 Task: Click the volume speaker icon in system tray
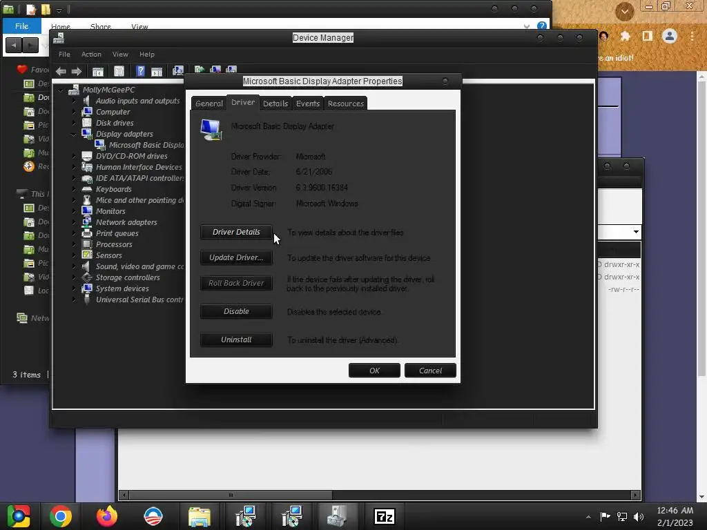point(639,516)
